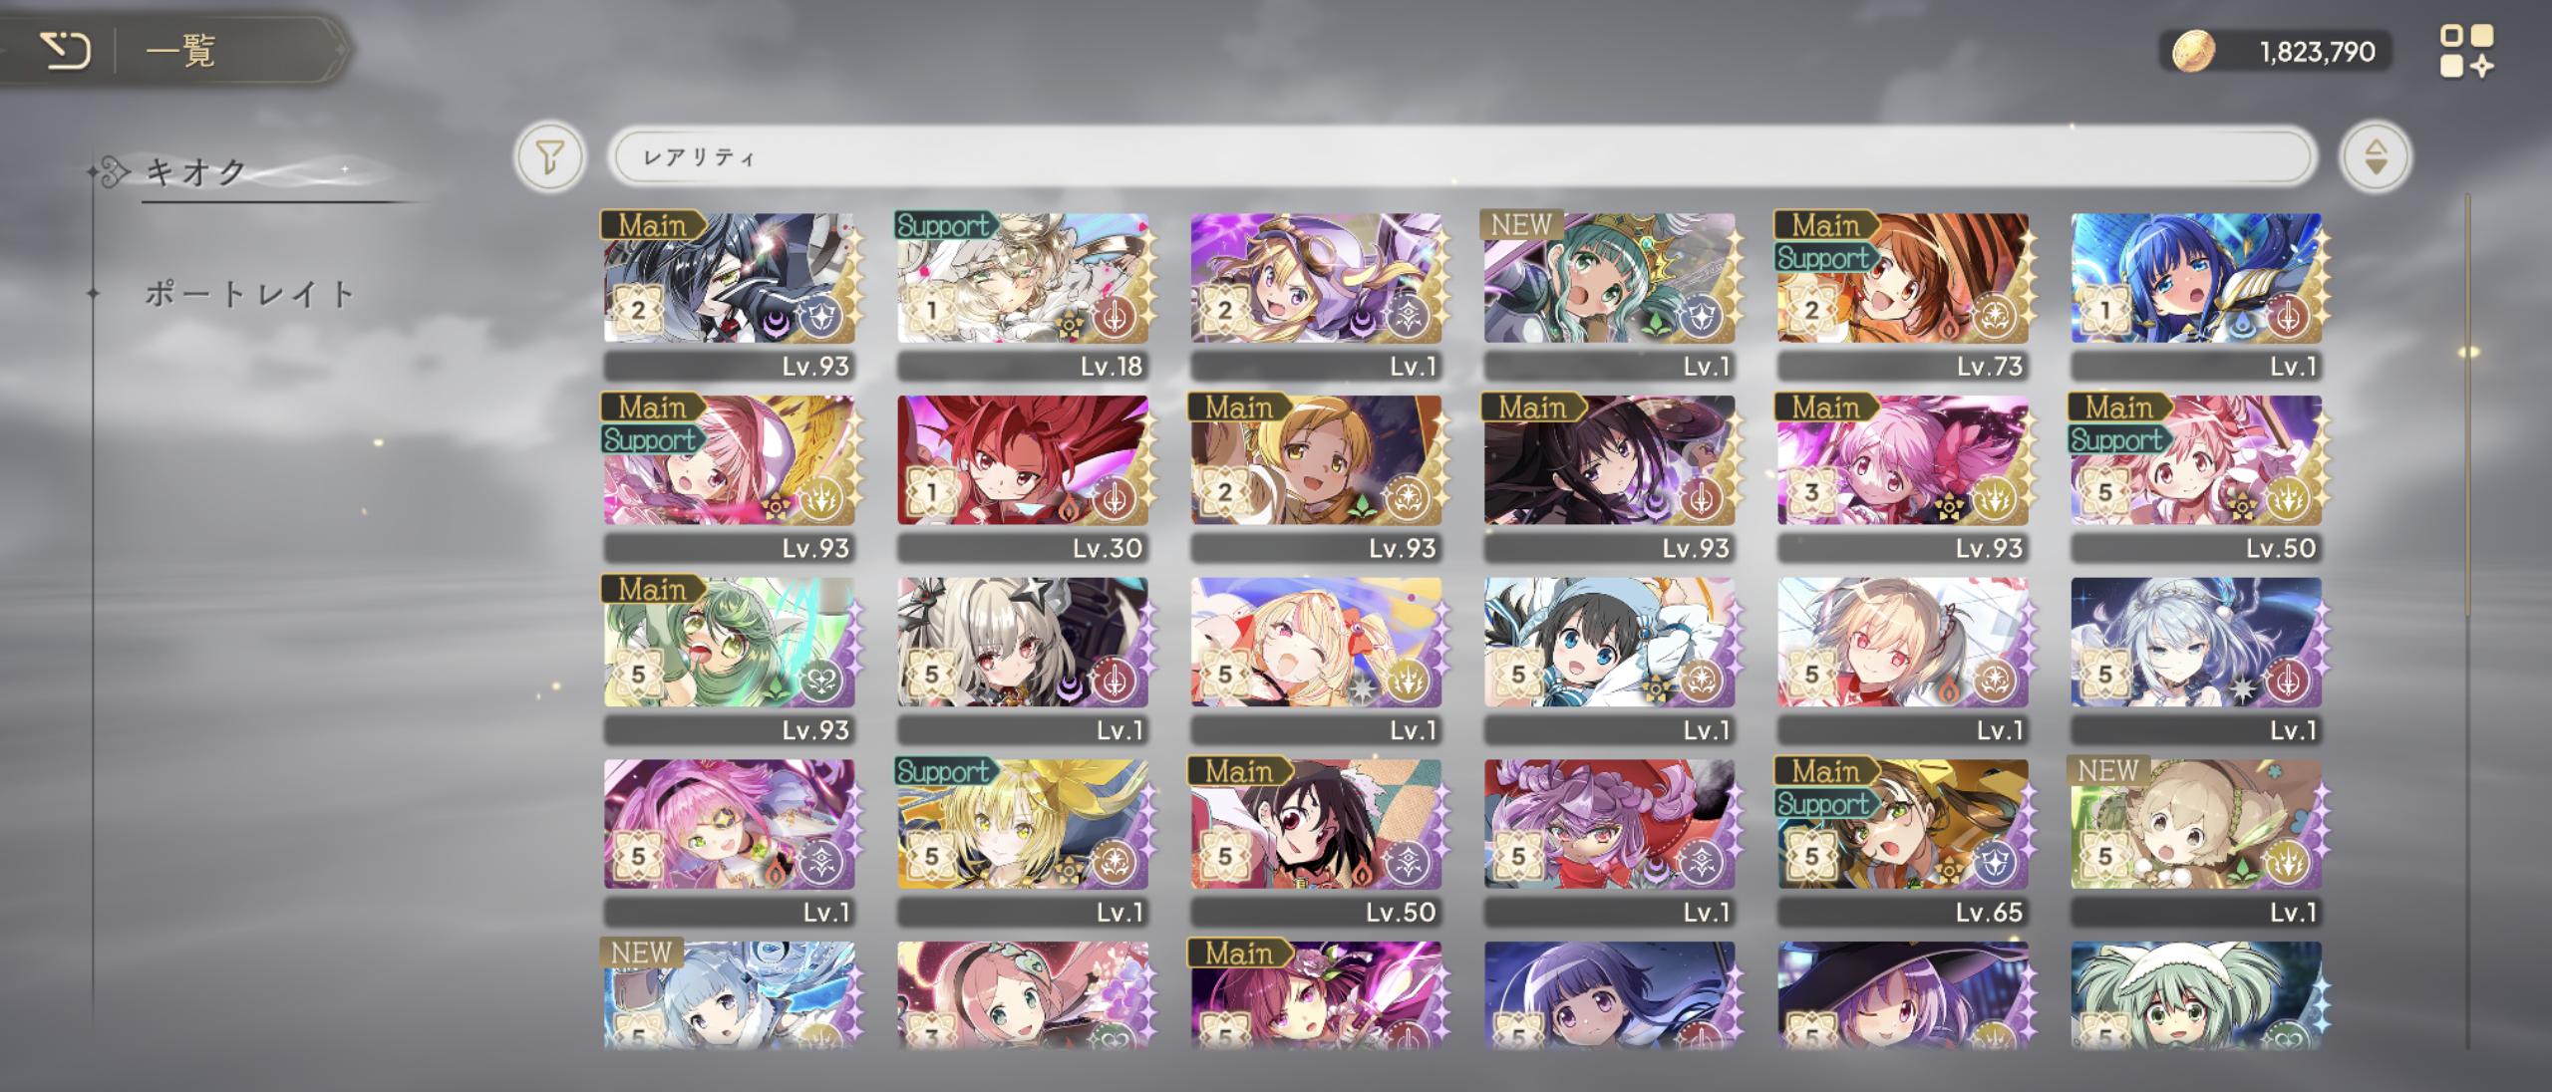Viewport: 2552px width, 1092px height.
Task: Select the Lv.73 Main Support orange card
Action: pyautogui.click(x=1902, y=296)
